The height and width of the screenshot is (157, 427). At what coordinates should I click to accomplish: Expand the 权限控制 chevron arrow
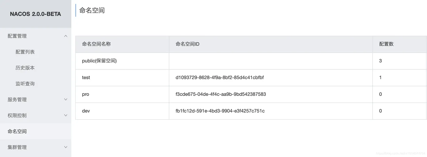point(66,115)
